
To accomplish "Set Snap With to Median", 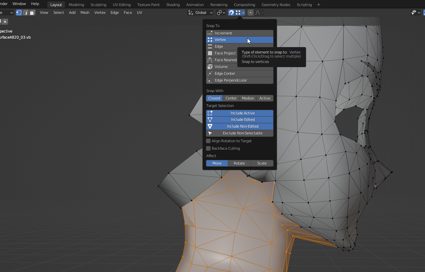I will [x=247, y=98].
